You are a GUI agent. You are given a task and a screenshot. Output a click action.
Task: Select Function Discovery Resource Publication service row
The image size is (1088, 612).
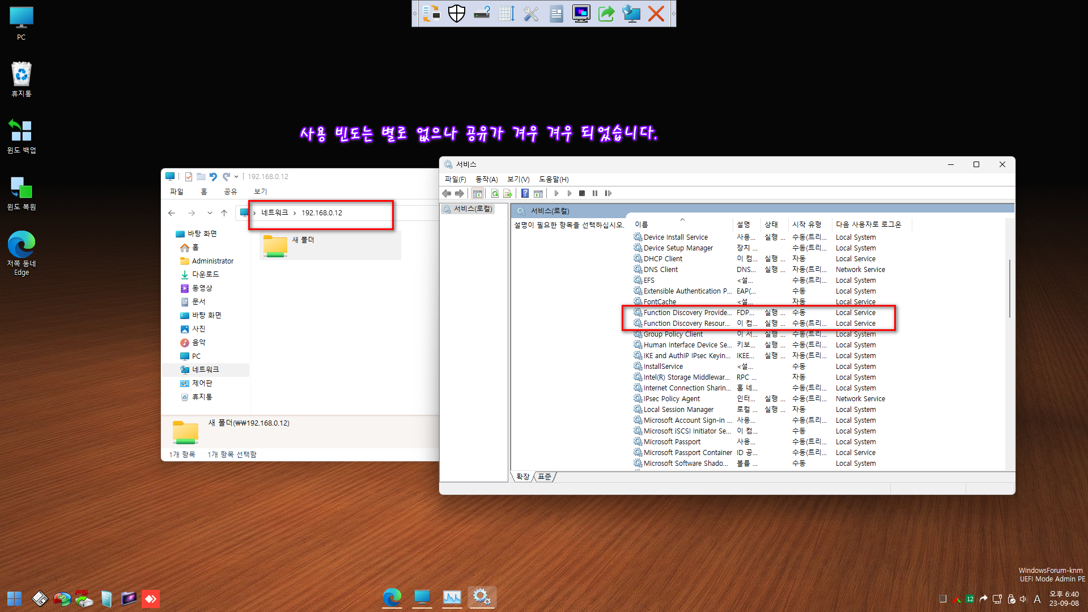coord(772,324)
